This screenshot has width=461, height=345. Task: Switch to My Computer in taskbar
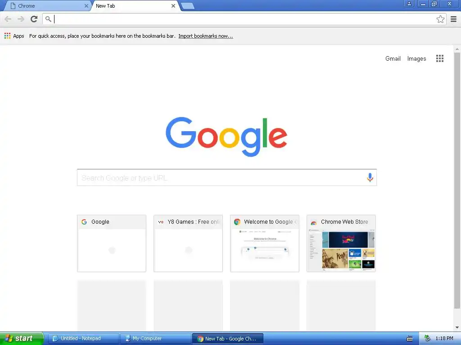155,338
